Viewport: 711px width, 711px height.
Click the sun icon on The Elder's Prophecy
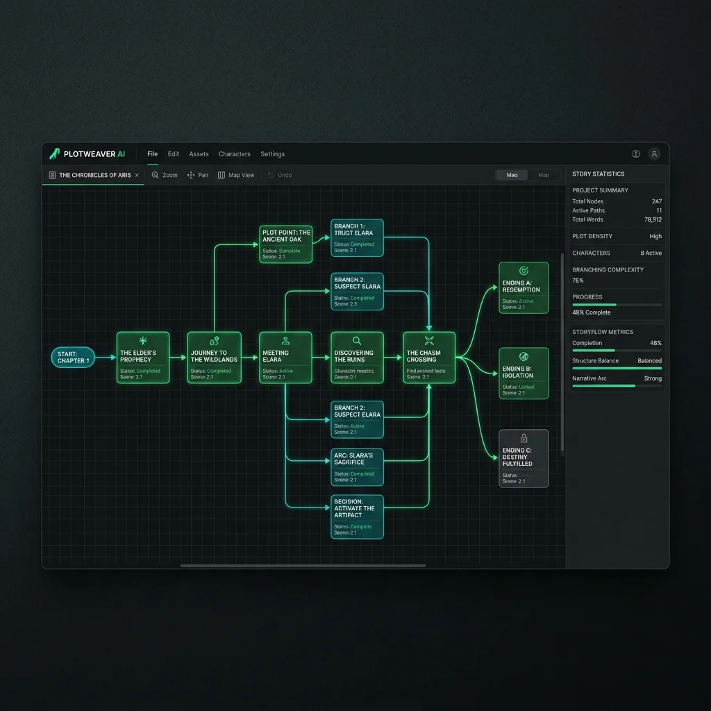click(x=143, y=341)
